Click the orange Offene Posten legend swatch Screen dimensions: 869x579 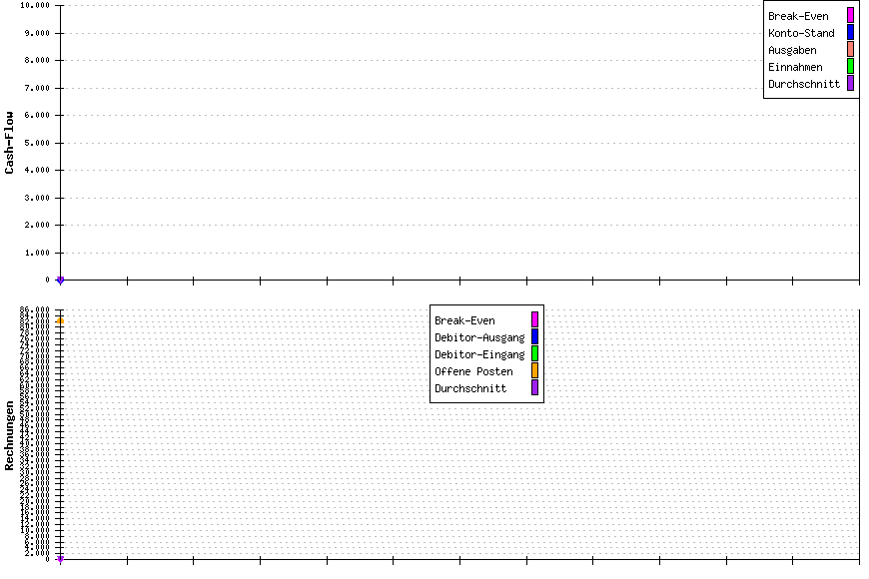534,371
